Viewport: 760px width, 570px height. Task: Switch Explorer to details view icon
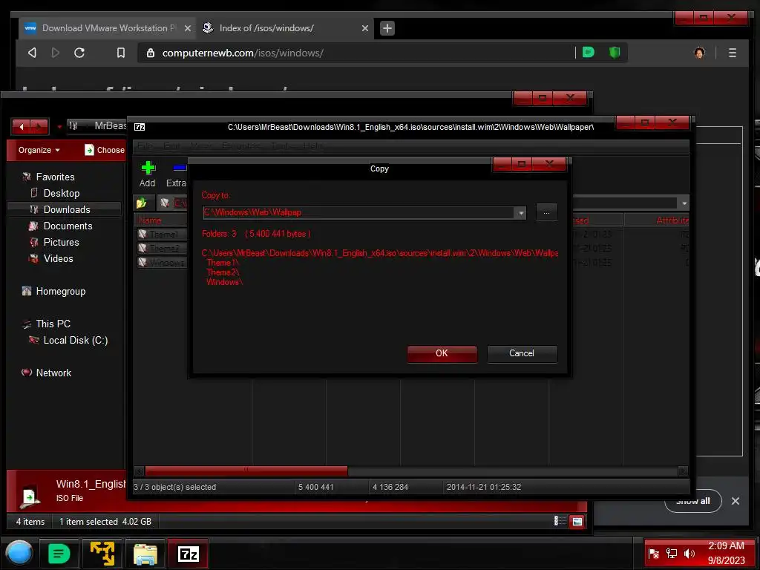pyautogui.click(x=560, y=521)
